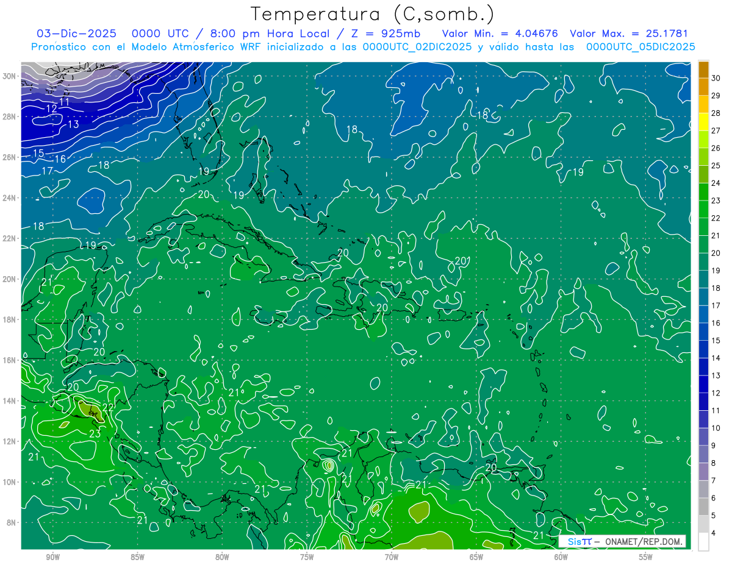732x565 pixels.
Task: Select the "55W" longitude axis label
Action: point(646,557)
